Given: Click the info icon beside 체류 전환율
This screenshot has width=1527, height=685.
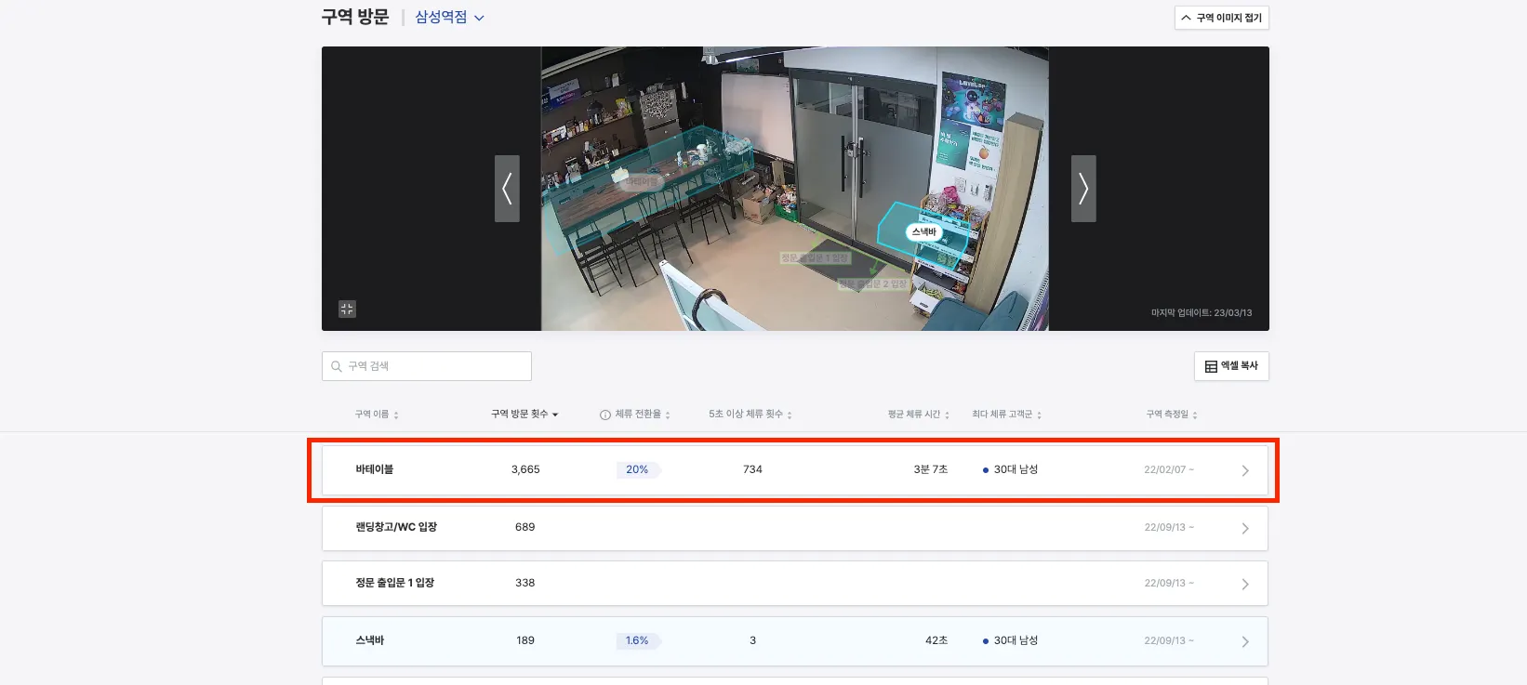Looking at the screenshot, I should click(x=605, y=415).
